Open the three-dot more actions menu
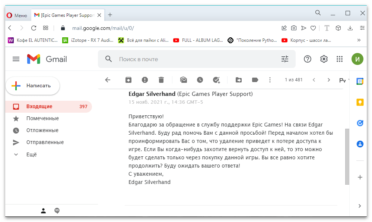372x222 pixels. point(270,80)
